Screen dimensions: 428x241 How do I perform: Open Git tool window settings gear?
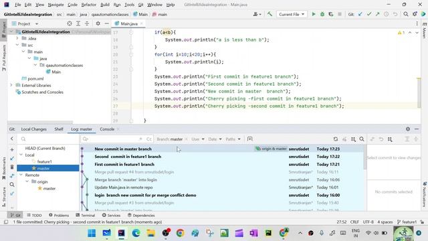pos(408,129)
